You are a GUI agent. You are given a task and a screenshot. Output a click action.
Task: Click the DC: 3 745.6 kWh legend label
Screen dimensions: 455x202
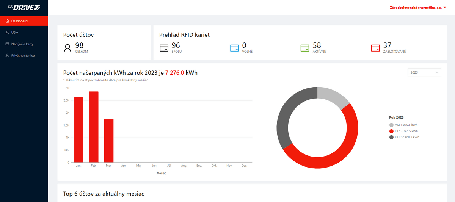coord(406,131)
